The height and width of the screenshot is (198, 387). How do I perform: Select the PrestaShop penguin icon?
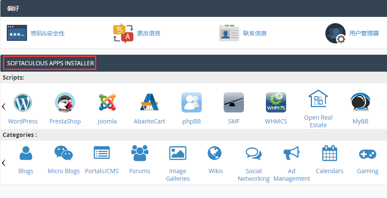pyautogui.click(x=65, y=102)
